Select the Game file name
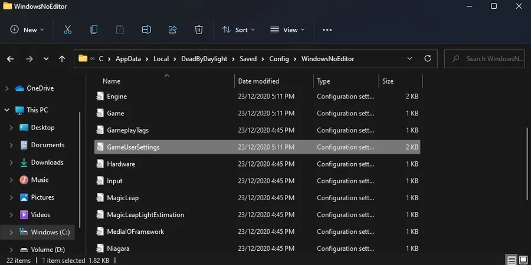Screen dimensions: 531x265 pyautogui.click(x=116, y=113)
